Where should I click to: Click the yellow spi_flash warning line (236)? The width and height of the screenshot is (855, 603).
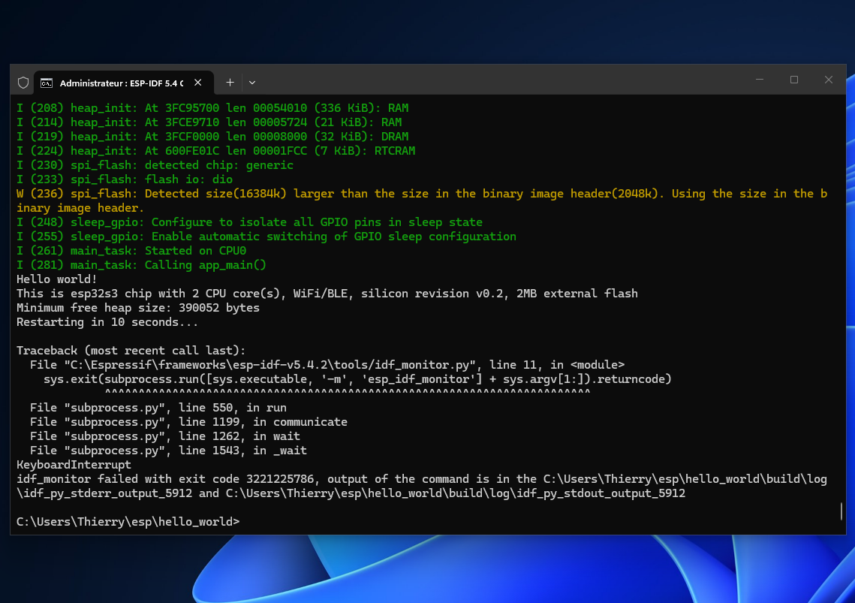[422, 200]
